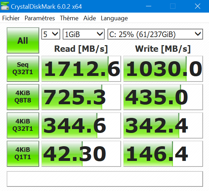Expand the C: 25% drive selection dropdown
This screenshot has width=209, height=191.
pos(155,34)
